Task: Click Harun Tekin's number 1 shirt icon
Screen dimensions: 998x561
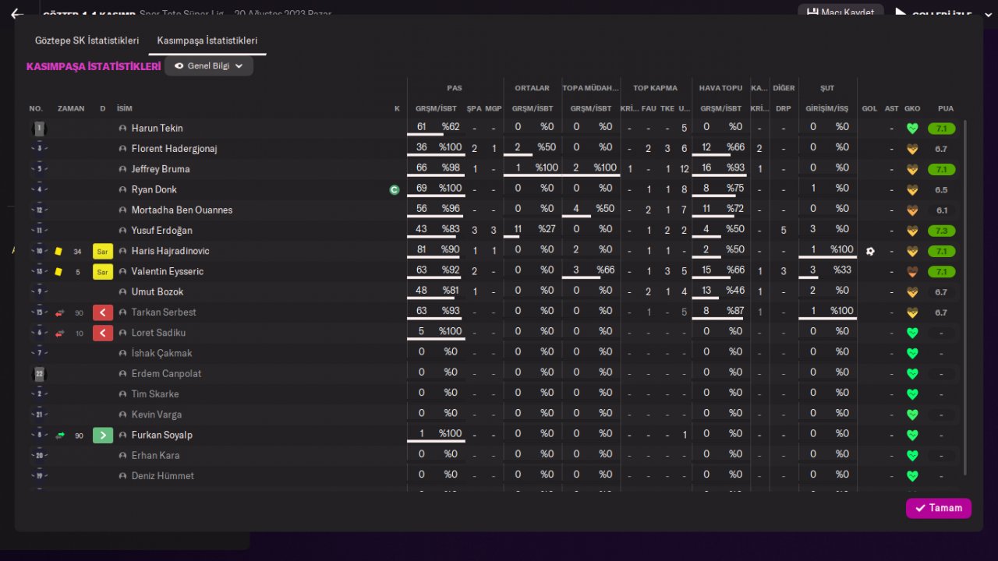Action: (39, 129)
